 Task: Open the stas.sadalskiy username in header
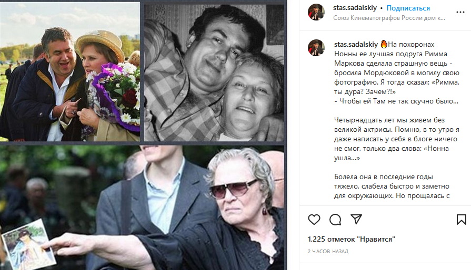[x=355, y=8]
